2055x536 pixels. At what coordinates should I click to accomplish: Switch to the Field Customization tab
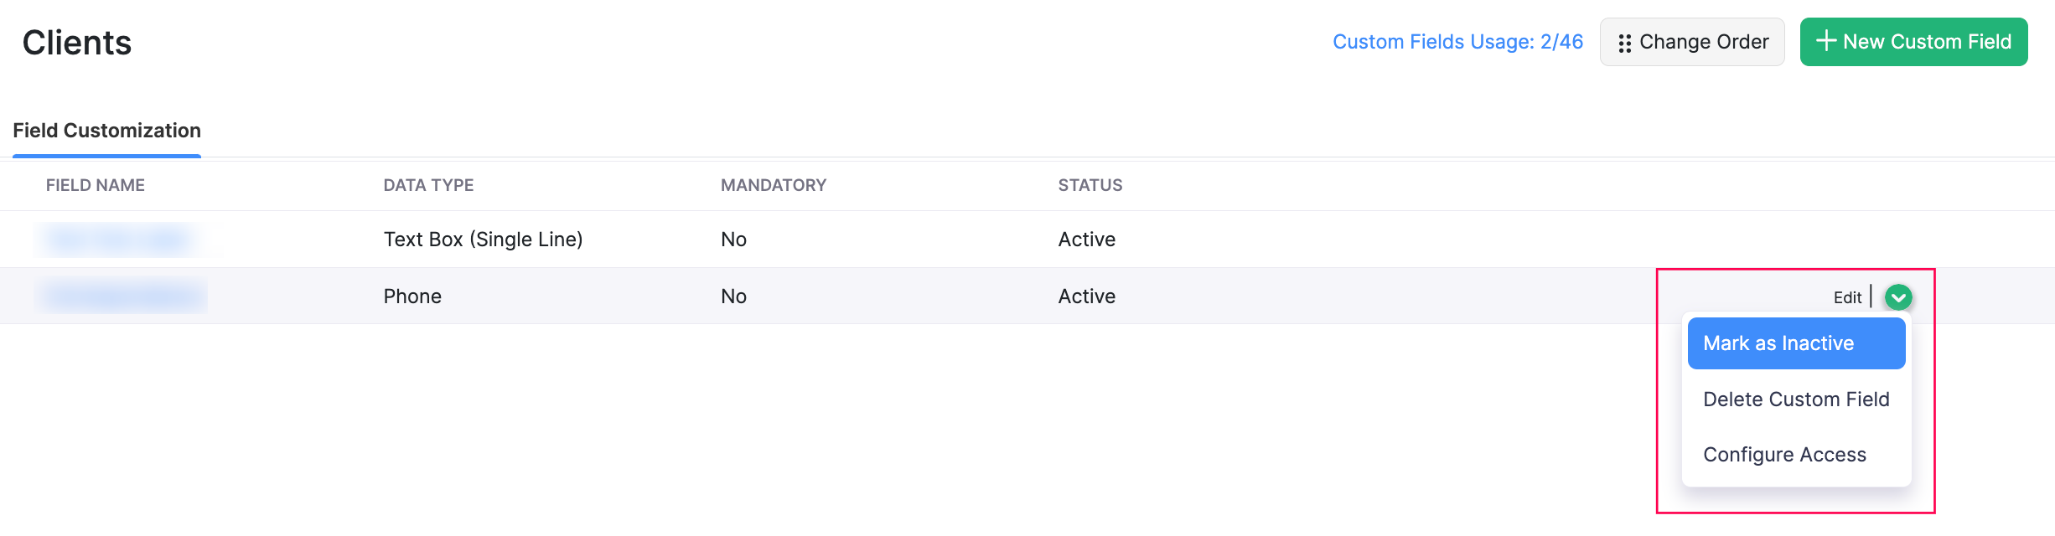(x=106, y=131)
